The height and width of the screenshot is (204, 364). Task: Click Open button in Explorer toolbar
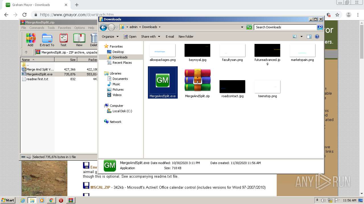[x=130, y=37]
